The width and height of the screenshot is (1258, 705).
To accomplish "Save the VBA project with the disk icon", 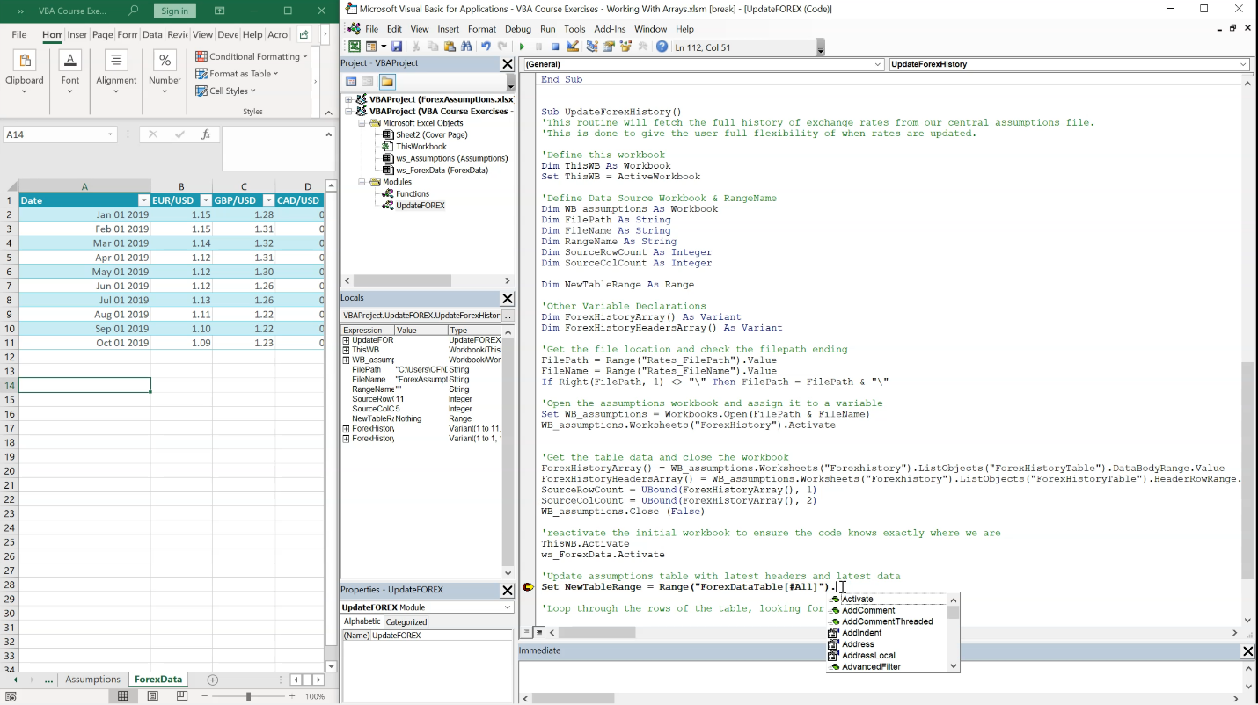I will tap(397, 47).
